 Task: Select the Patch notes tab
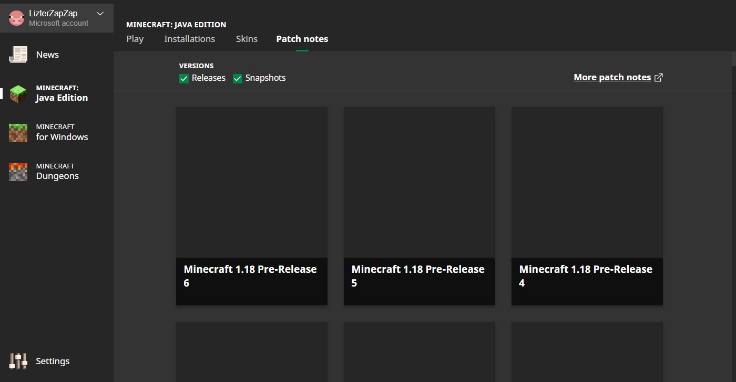pyautogui.click(x=302, y=39)
